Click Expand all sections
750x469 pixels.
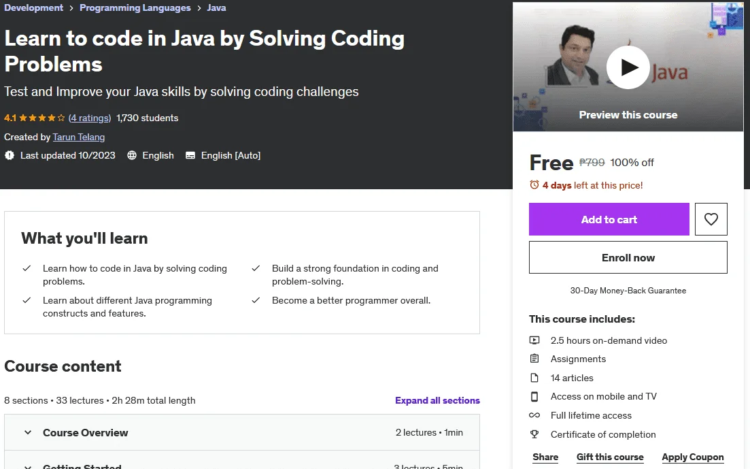437,400
